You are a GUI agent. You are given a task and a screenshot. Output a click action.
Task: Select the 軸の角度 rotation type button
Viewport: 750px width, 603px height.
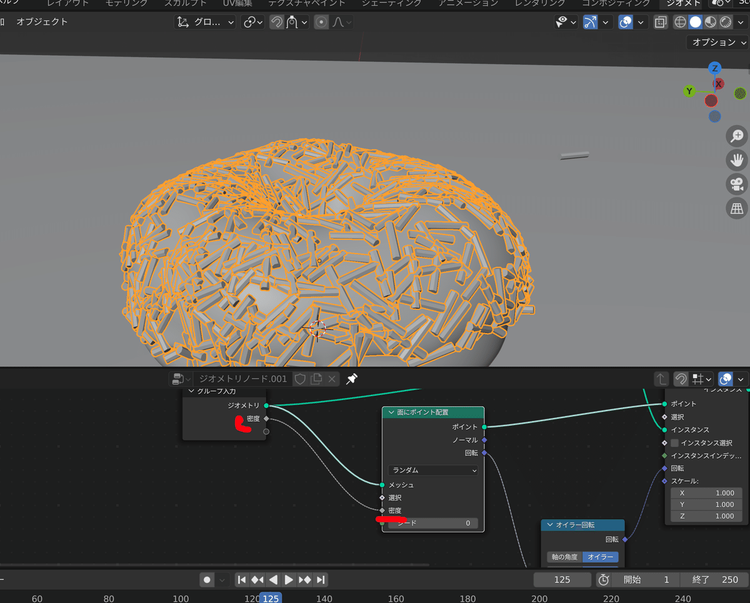(x=564, y=557)
